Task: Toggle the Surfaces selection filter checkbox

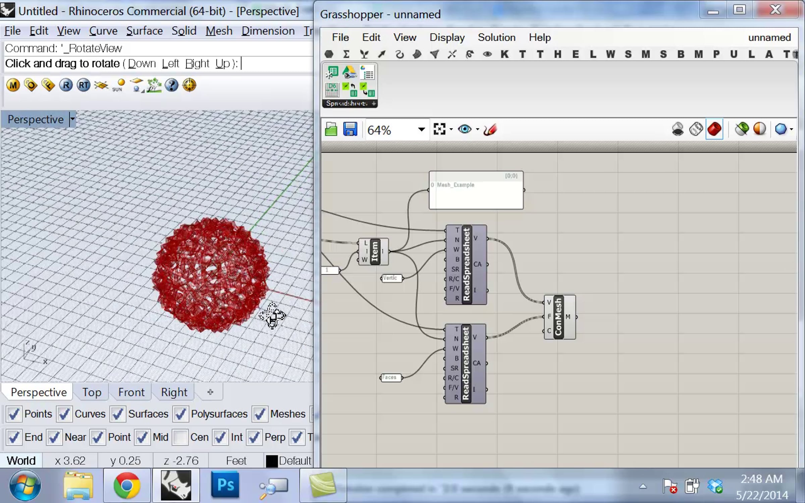Action: [x=117, y=414]
